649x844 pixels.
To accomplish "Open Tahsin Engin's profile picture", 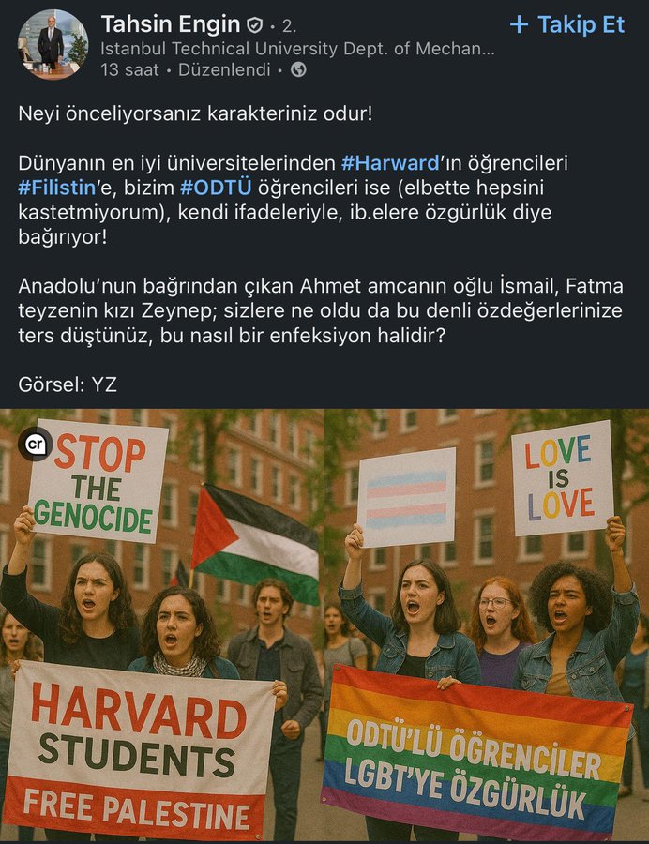I will click(53, 45).
